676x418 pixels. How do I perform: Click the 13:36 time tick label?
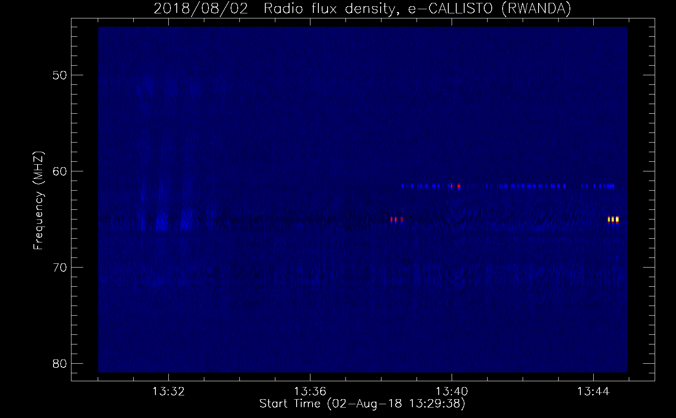(x=310, y=392)
